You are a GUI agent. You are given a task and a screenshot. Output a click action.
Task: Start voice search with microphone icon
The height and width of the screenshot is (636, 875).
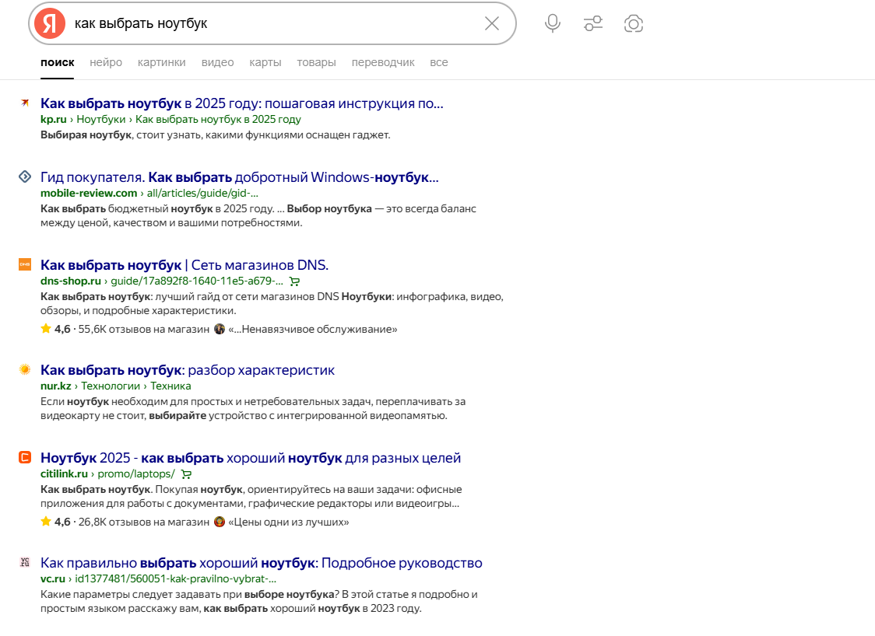[x=553, y=23]
